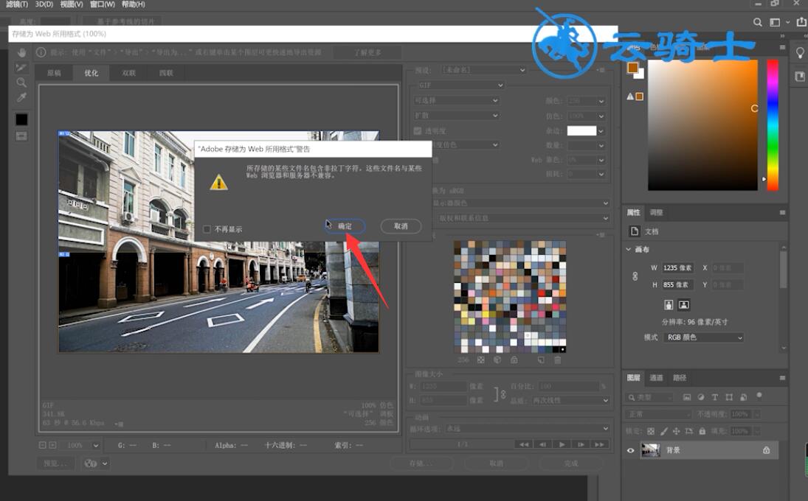808x501 pixels.
Task: Click the 完成 done button
Action: pyautogui.click(x=571, y=463)
